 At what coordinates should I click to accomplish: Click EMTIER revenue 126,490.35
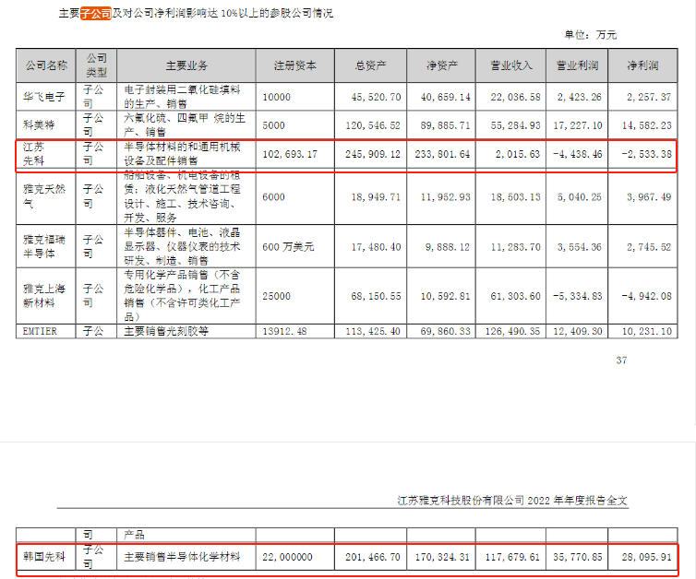[512, 331]
